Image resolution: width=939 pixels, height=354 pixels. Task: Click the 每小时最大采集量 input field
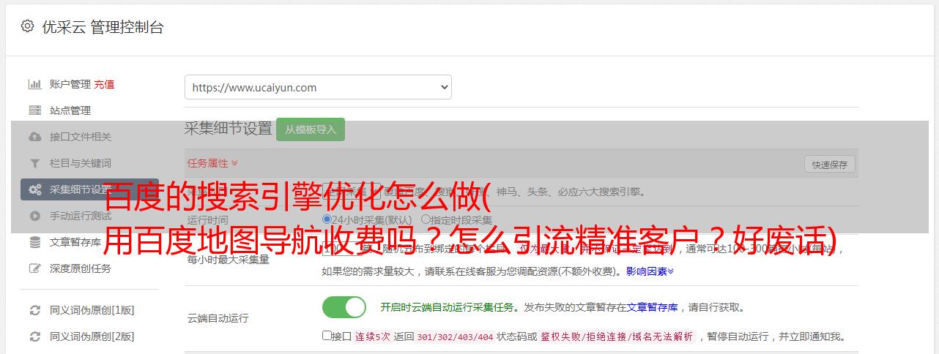point(341,249)
